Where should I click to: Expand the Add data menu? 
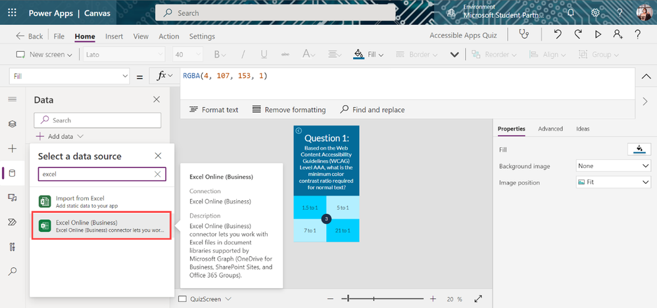point(59,137)
